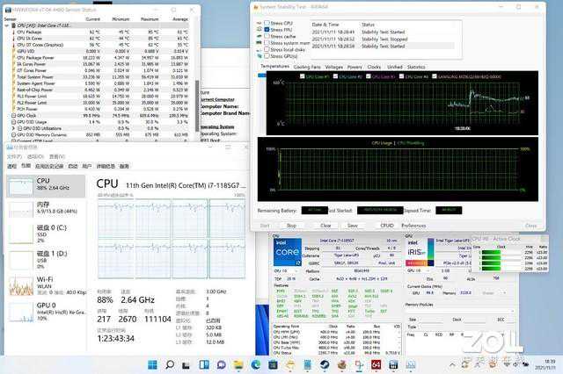
Task: Enable the Stress CPU checkbox
Action: [267, 23]
